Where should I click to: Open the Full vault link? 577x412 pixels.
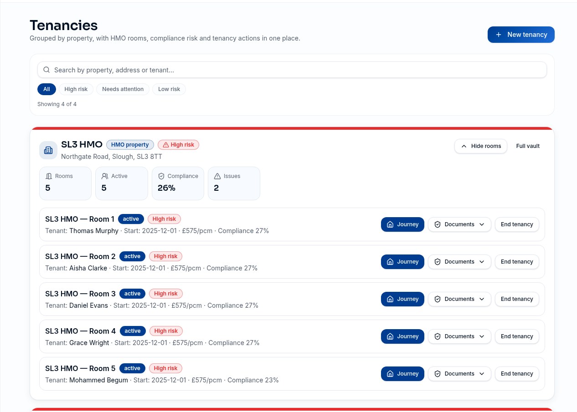pyautogui.click(x=528, y=146)
